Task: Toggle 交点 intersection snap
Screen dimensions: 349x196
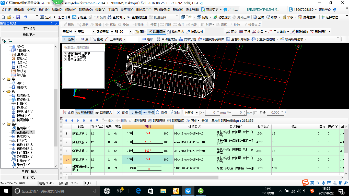Action: click(122, 113)
